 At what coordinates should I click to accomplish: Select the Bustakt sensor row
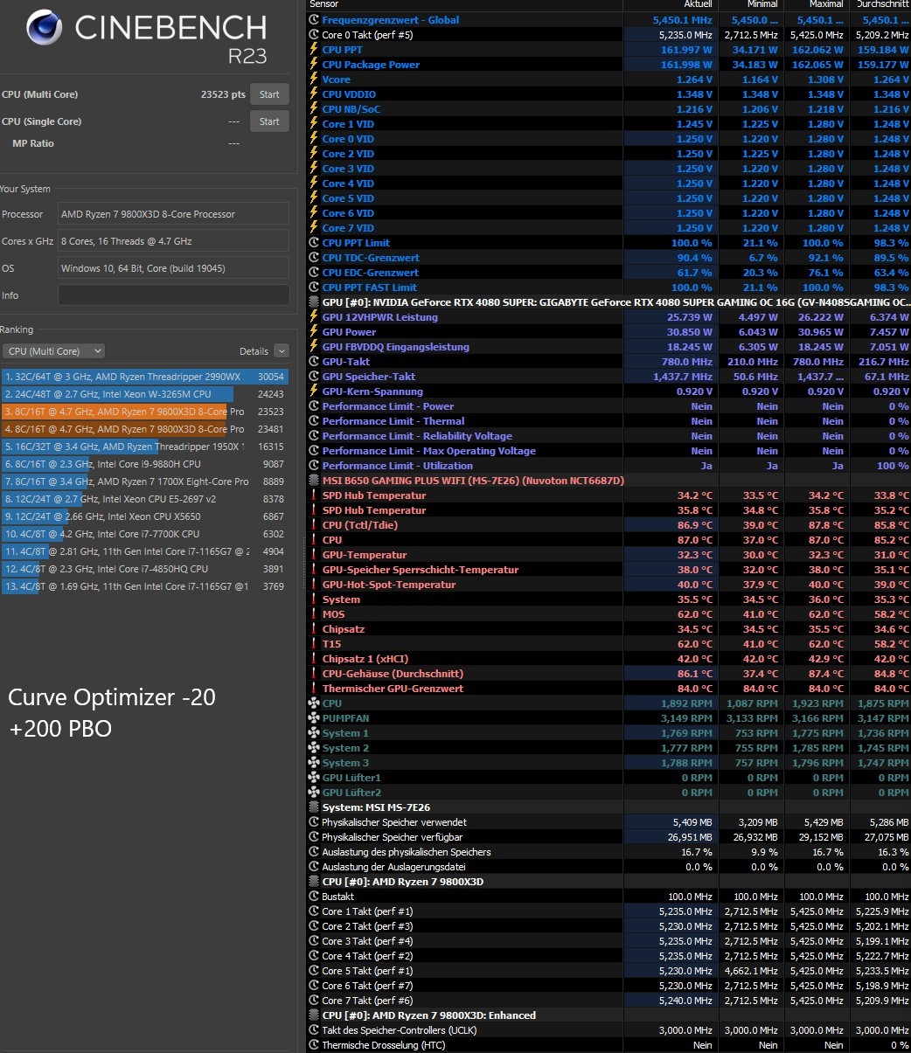(609, 897)
